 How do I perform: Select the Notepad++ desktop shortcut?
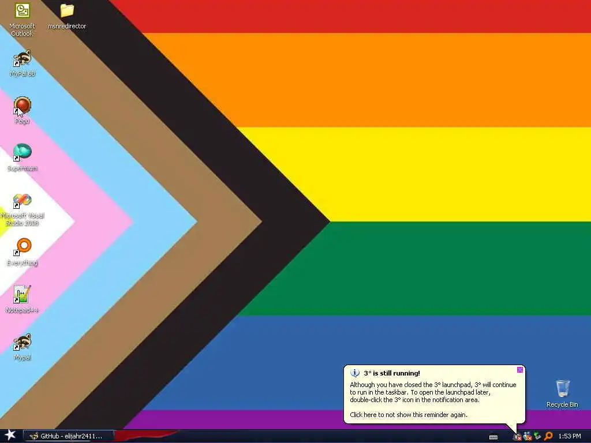pos(23,299)
